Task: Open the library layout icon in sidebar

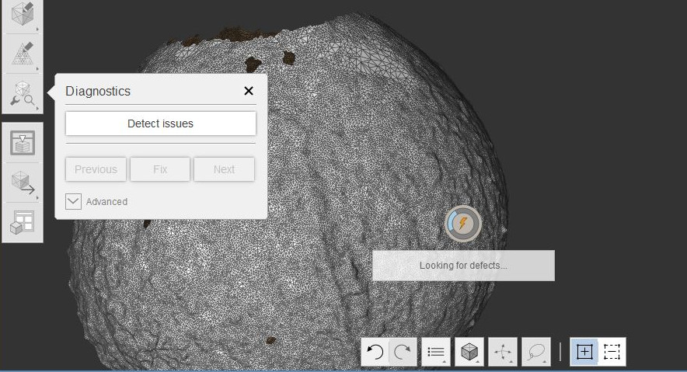Action: pyautogui.click(x=23, y=222)
